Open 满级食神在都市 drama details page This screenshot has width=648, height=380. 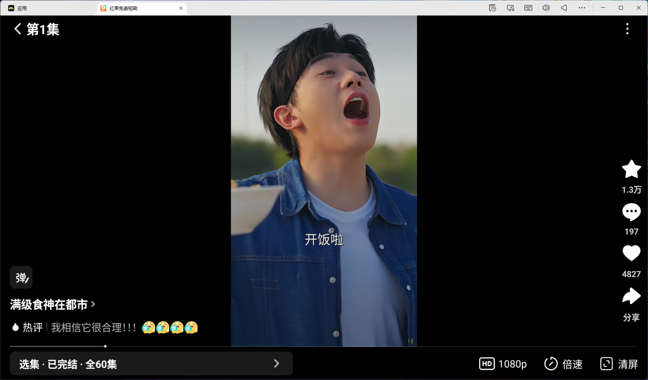coord(53,305)
